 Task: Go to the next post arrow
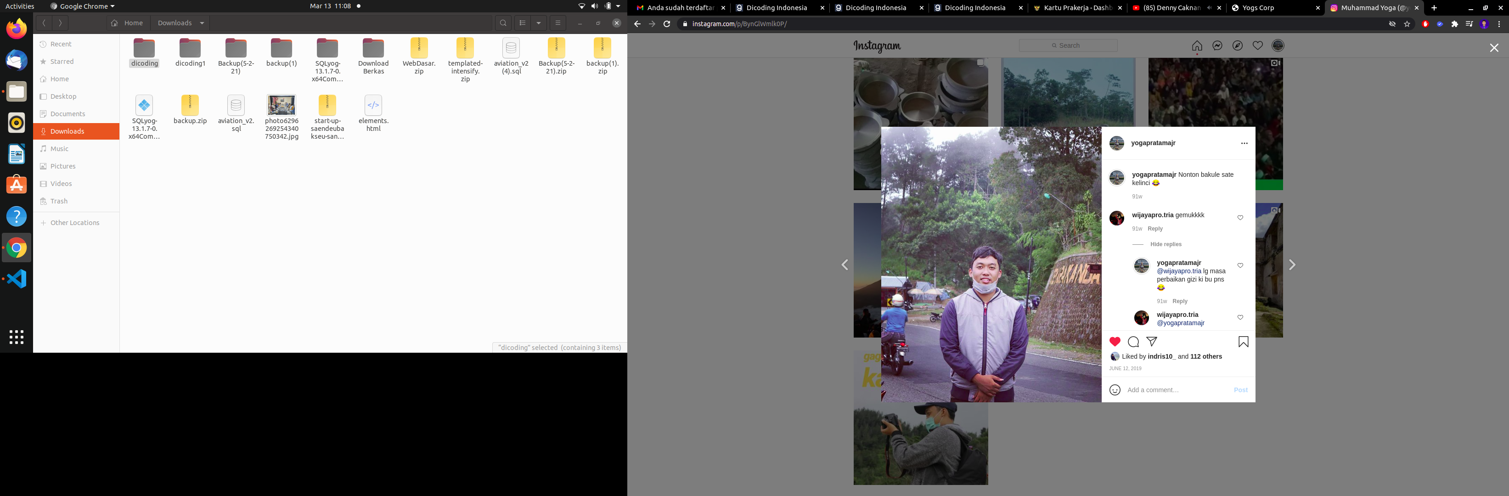click(x=1292, y=265)
